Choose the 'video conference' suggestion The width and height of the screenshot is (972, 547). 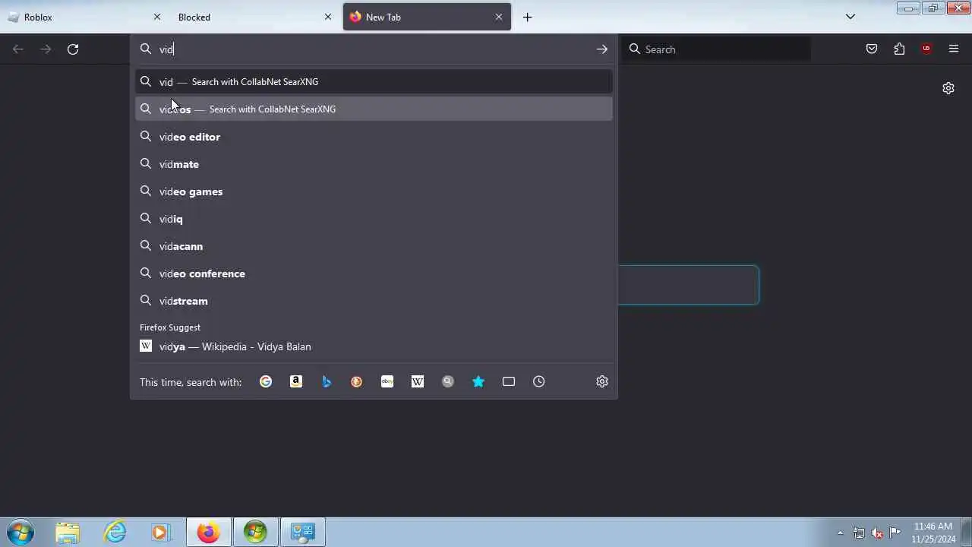point(374,273)
